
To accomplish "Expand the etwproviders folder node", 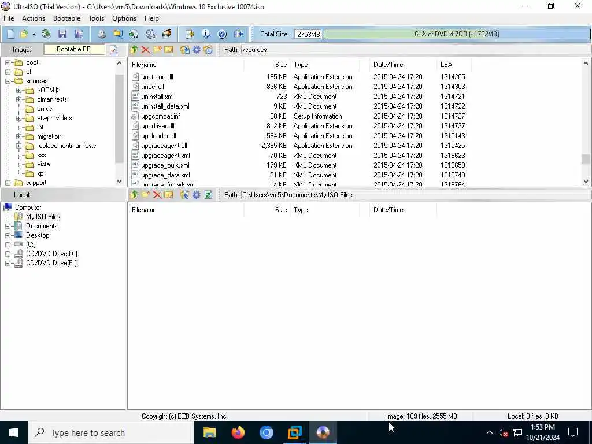I will (x=19, y=118).
